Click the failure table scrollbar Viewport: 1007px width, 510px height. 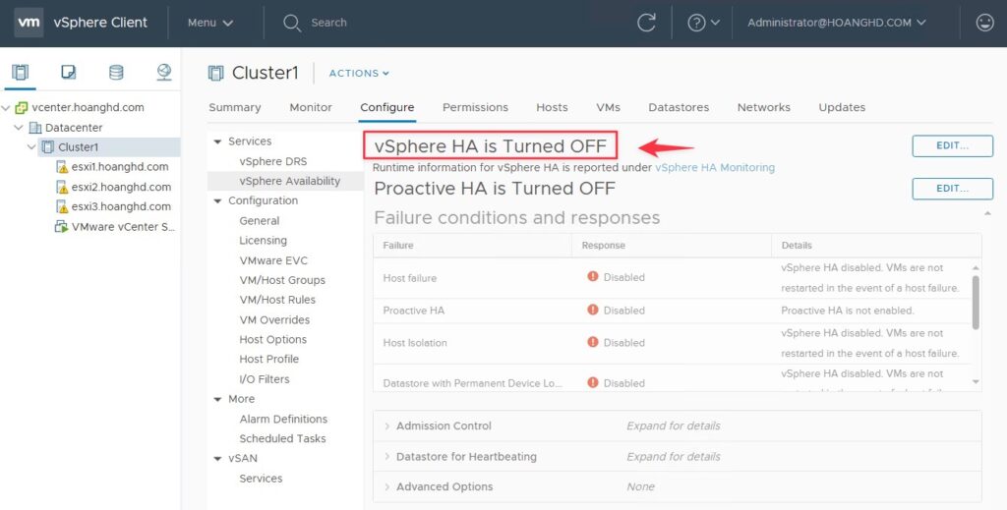pos(977,302)
